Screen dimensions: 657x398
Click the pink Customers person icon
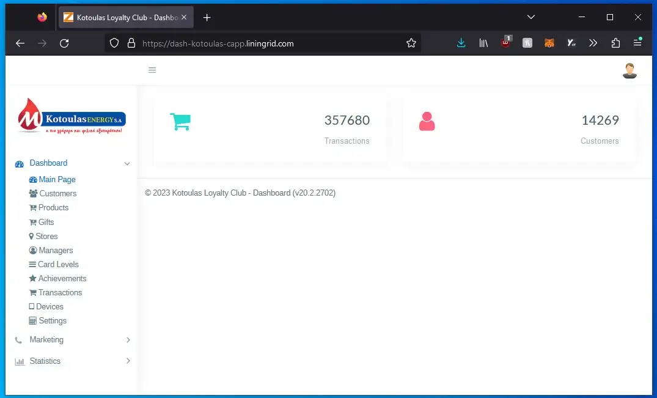[x=427, y=122]
